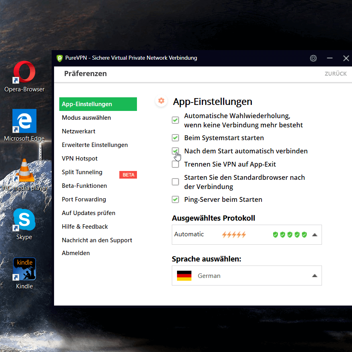Select the Skype desktop shortcut
Screen dimensions: 352x352
tap(24, 224)
